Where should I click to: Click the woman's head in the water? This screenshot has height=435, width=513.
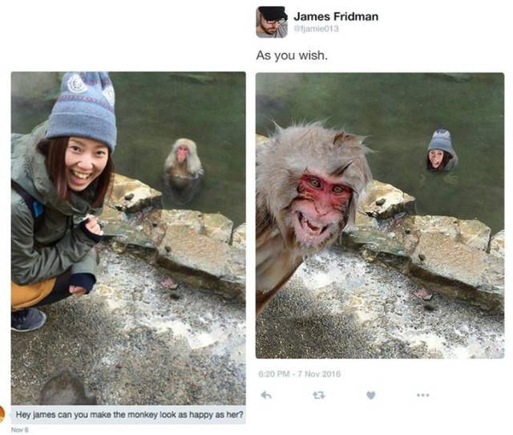[442, 152]
